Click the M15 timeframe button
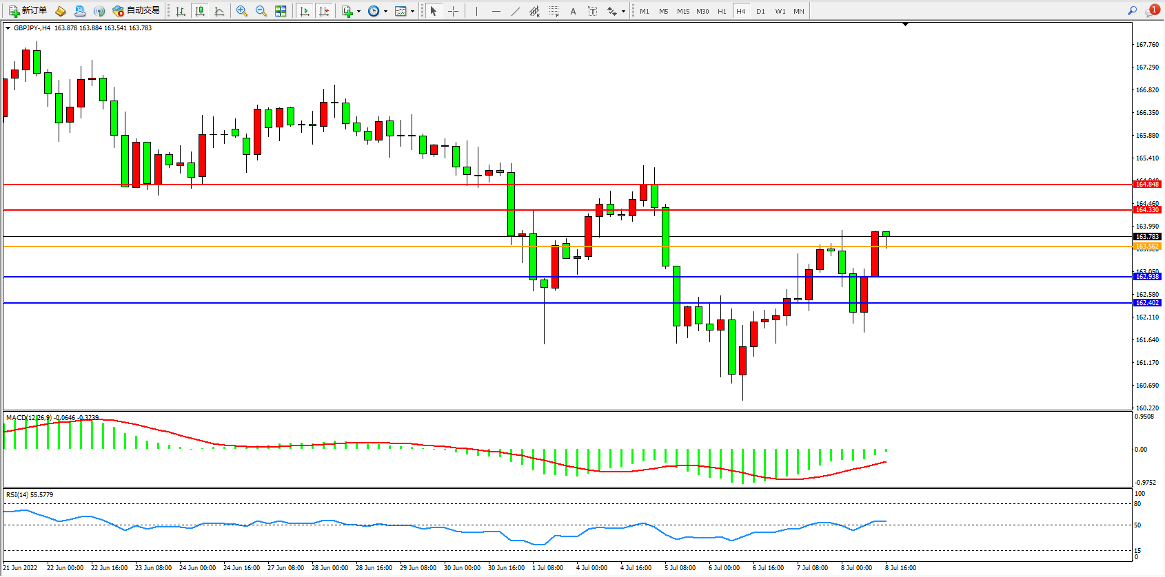 [x=682, y=11]
